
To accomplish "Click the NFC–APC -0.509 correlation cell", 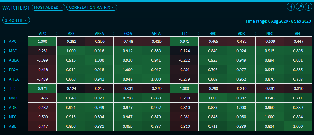I will 42,117.
